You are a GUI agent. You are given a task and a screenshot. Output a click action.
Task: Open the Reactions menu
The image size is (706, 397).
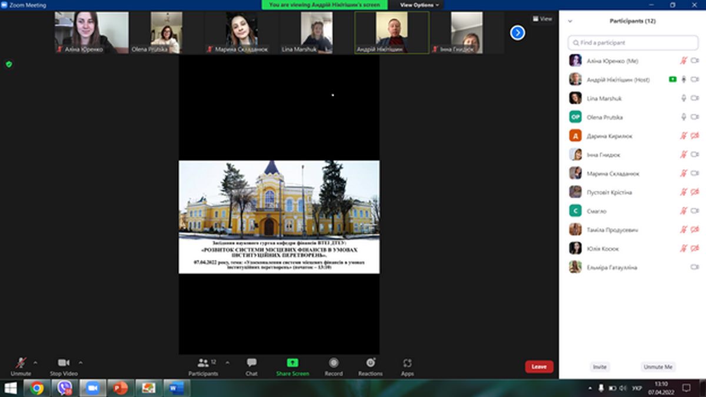tap(370, 363)
